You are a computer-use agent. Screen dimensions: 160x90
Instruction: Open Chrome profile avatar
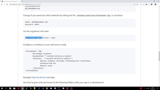point(155,4)
